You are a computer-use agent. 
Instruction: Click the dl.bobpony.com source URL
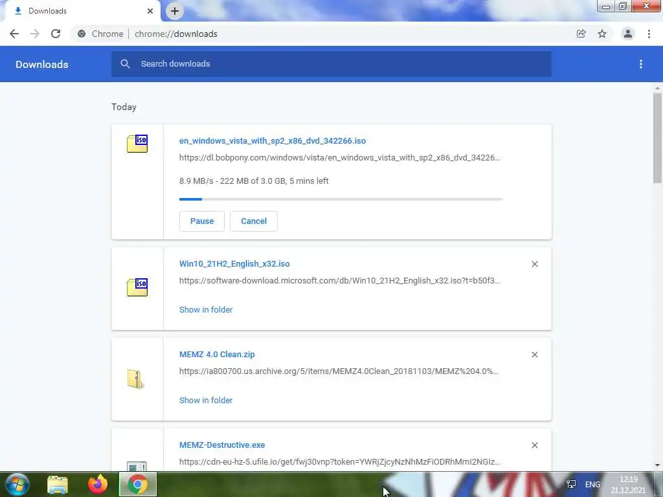point(339,158)
